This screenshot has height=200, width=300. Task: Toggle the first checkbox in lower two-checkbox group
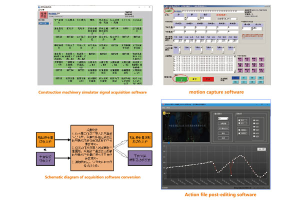239,130
